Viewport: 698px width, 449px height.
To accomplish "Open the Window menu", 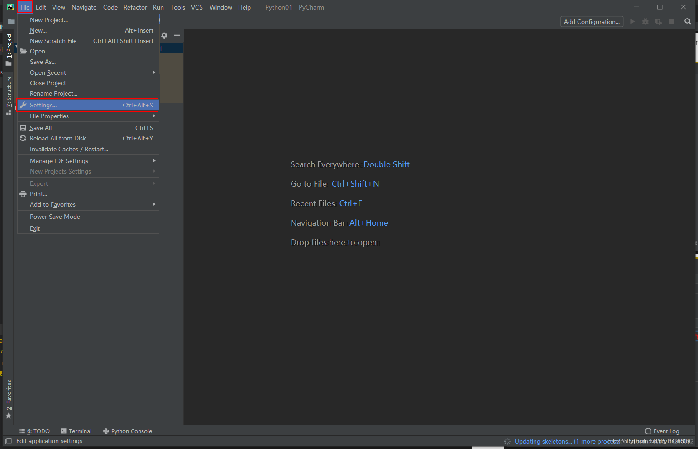I will pyautogui.click(x=220, y=7).
